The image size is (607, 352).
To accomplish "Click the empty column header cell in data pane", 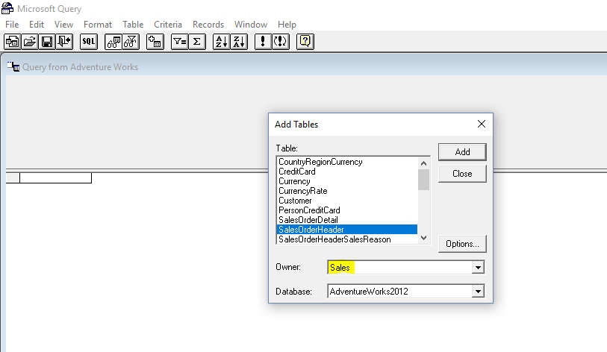I will pos(56,178).
